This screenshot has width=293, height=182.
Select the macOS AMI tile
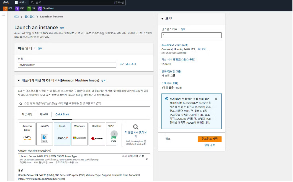[45, 134]
